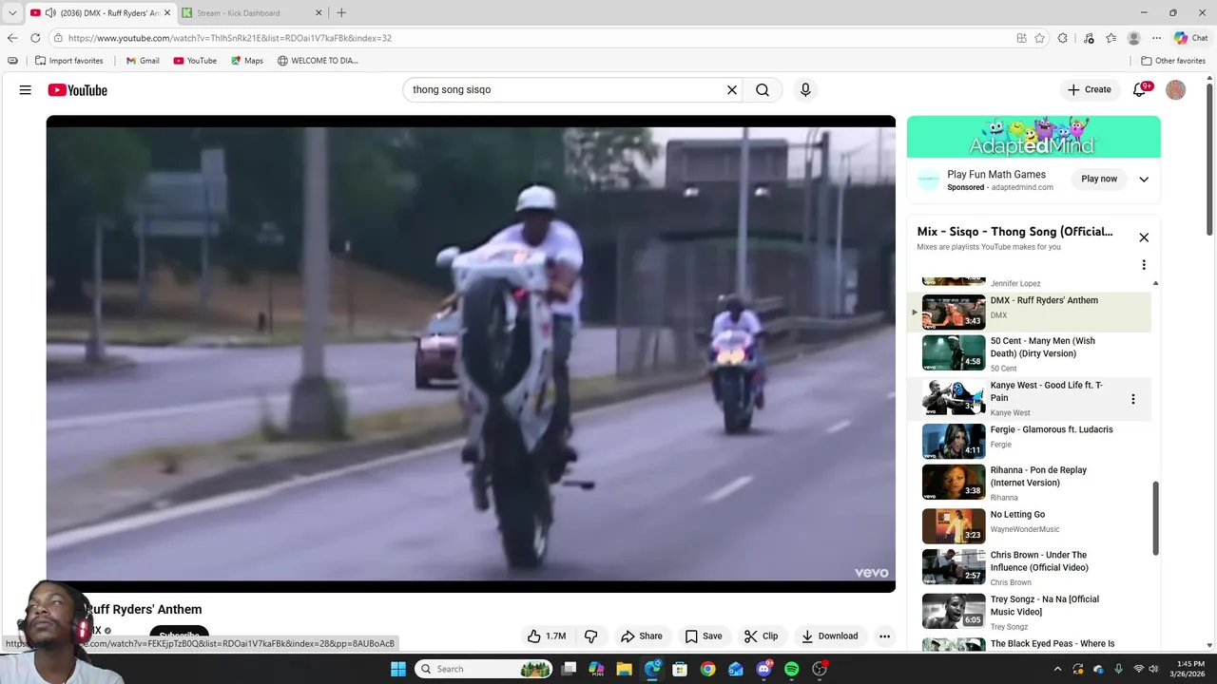
Task: Open the YouTube account avatar menu
Action: [1176, 90]
